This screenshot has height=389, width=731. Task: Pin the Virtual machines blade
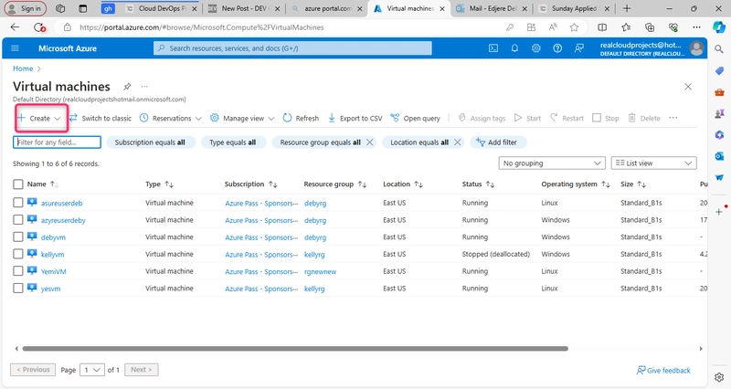click(127, 87)
